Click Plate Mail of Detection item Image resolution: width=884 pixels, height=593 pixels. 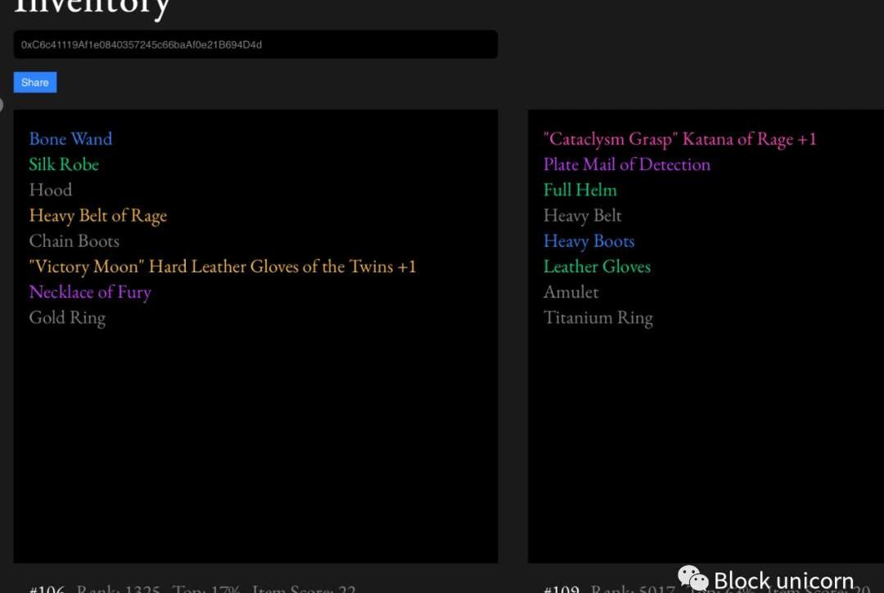point(626,164)
